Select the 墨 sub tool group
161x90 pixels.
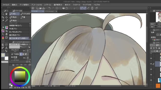click(x=25, y=17)
